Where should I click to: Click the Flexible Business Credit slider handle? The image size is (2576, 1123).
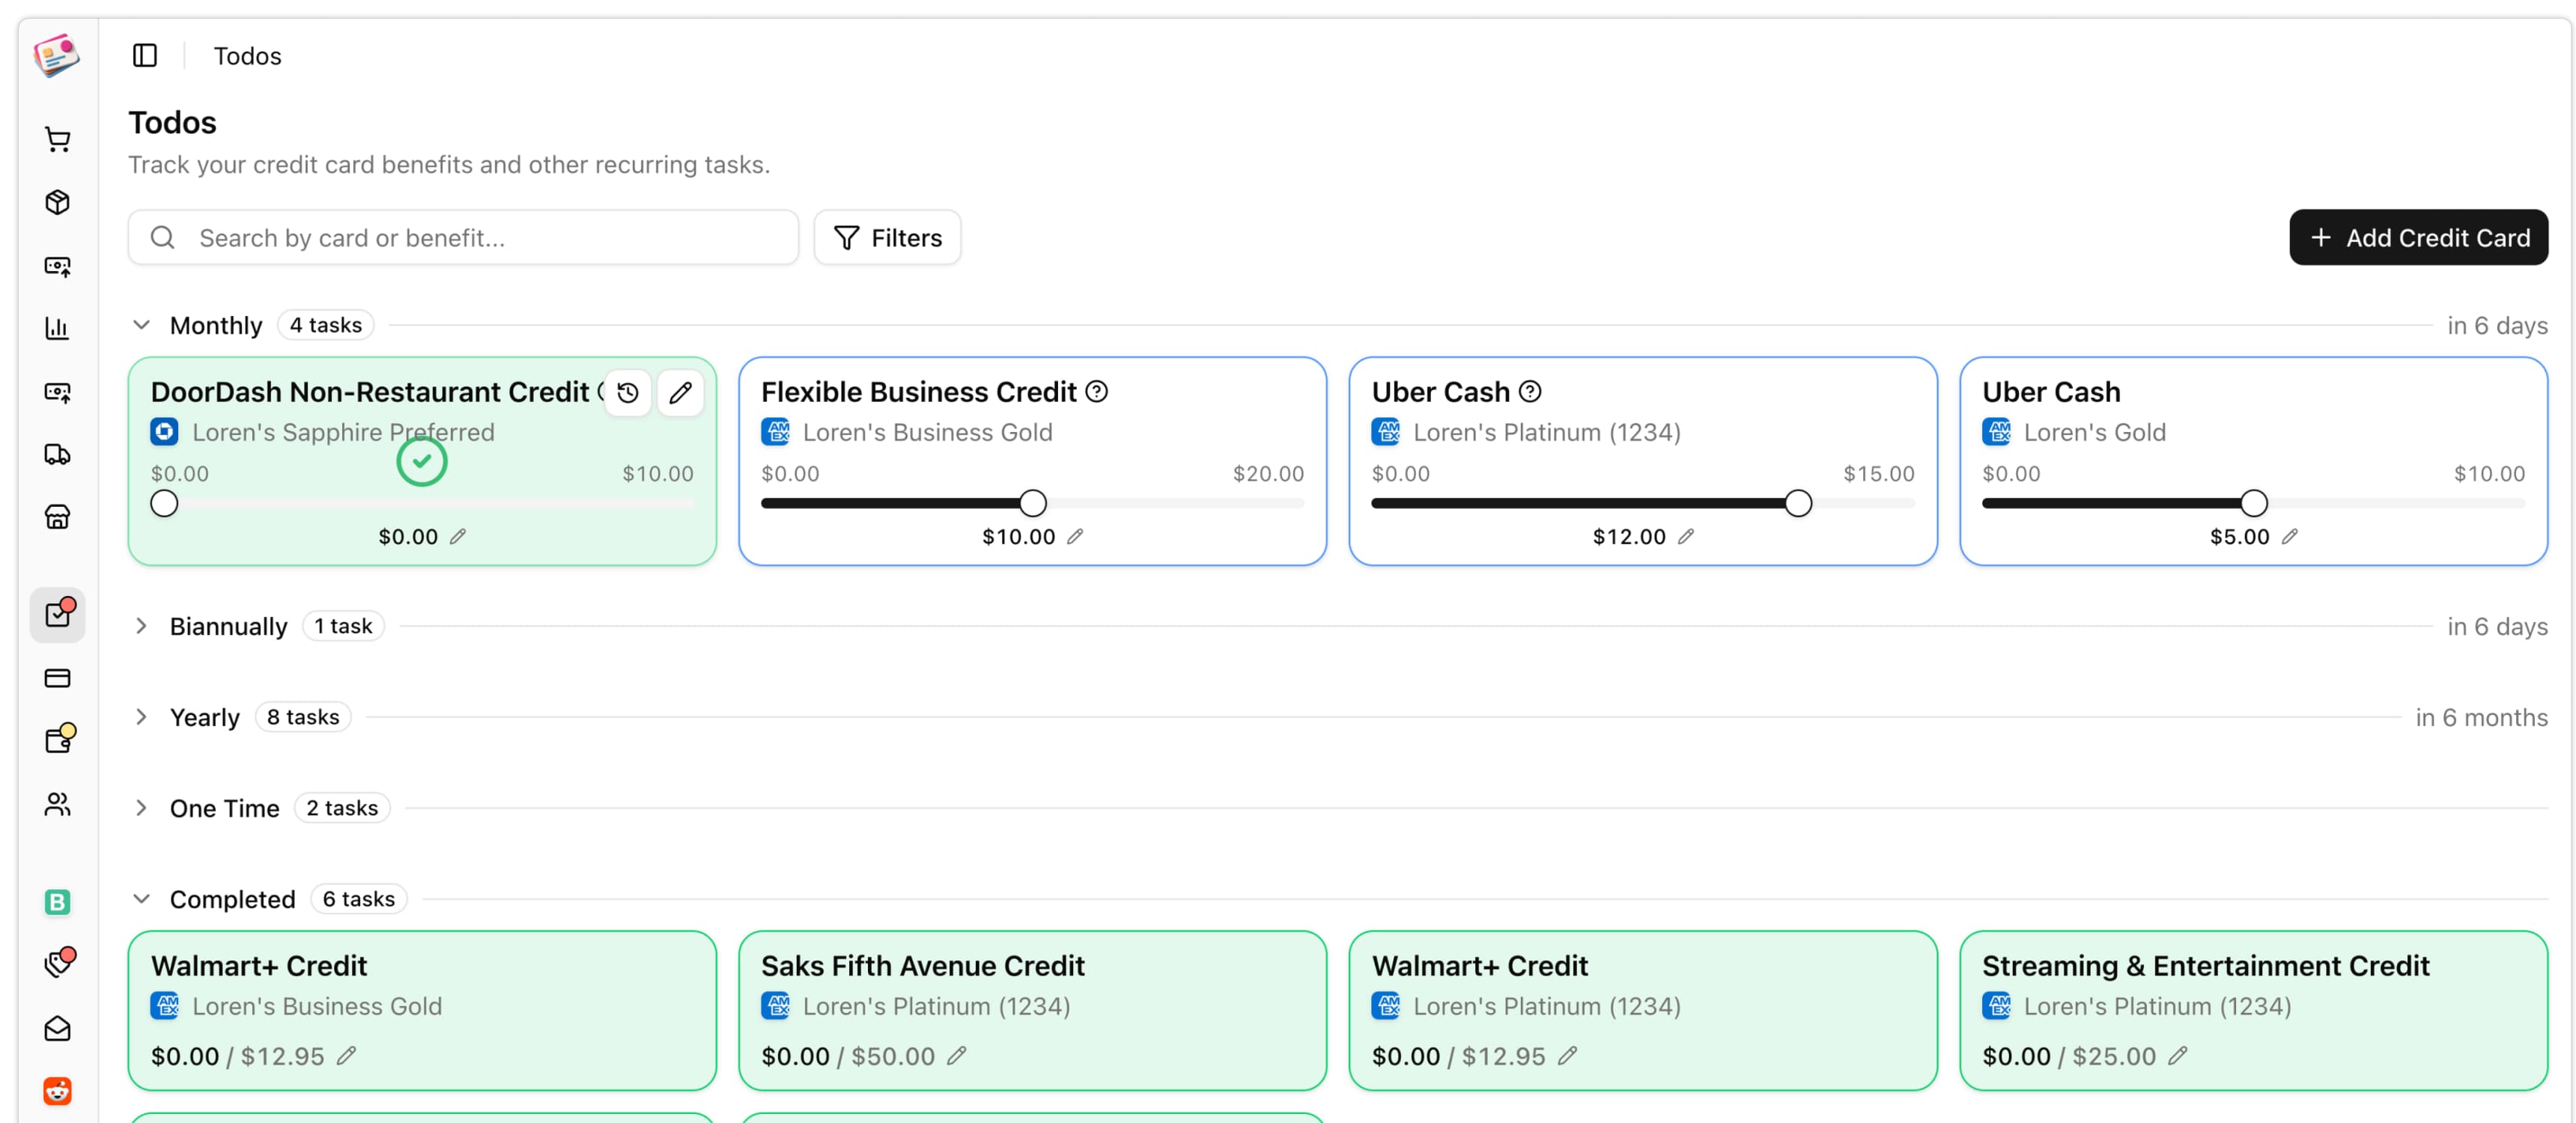(x=1033, y=503)
